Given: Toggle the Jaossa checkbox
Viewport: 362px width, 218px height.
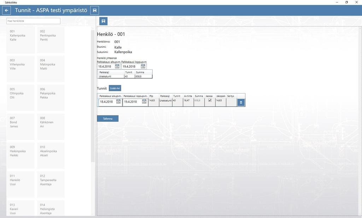Looking at the screenshot, I should [x=210, y=101].
